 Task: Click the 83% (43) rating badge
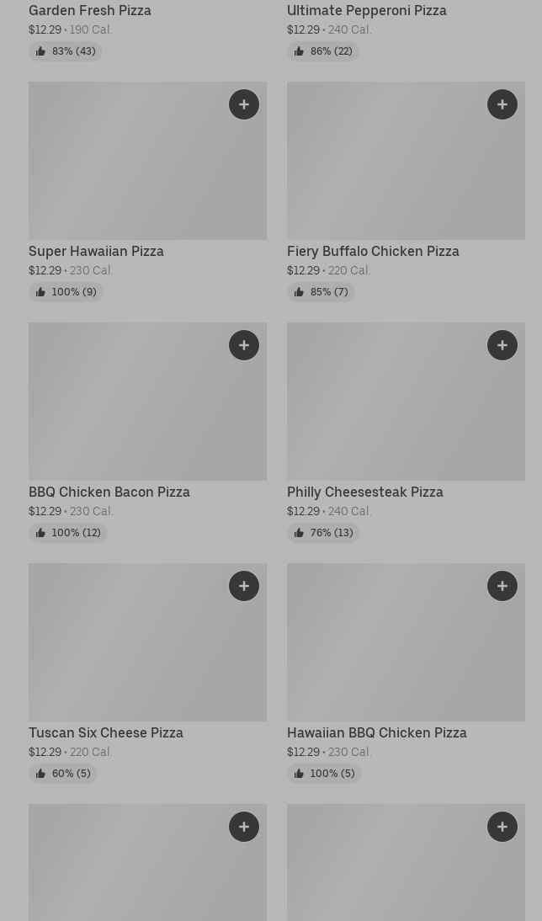tap(66, 51)
